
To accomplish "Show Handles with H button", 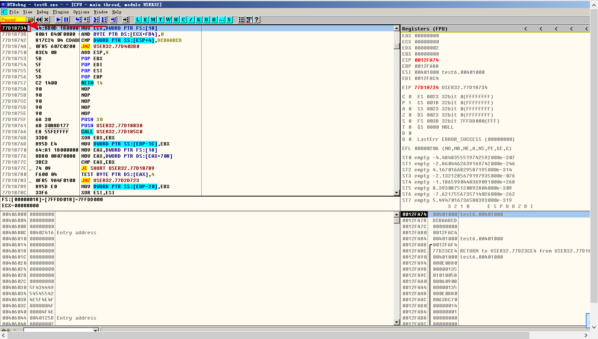I will coord(176,20).
